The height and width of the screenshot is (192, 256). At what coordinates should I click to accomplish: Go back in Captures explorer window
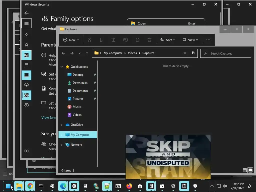(63, 53)
